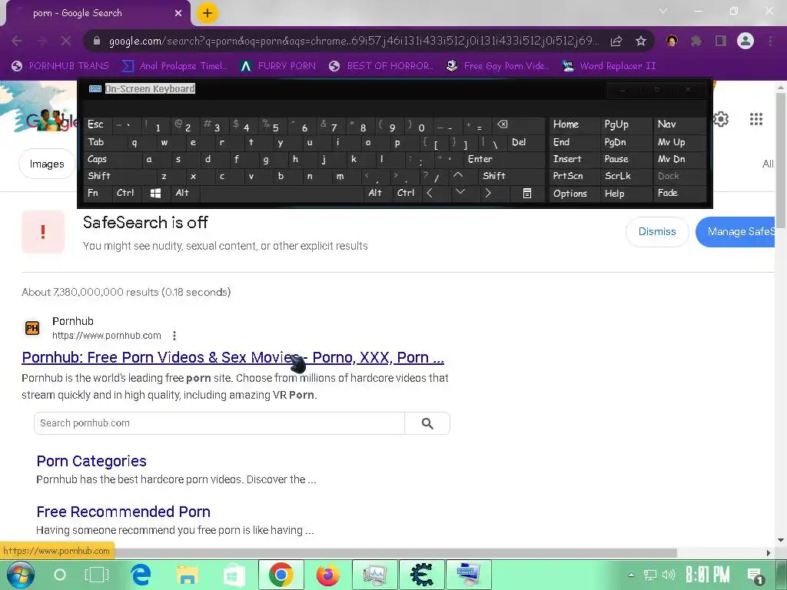Viewport: 787px width, 590px height.
Task: Click the round avatar extension icon in the toolbar
Action: click(672, 41)
